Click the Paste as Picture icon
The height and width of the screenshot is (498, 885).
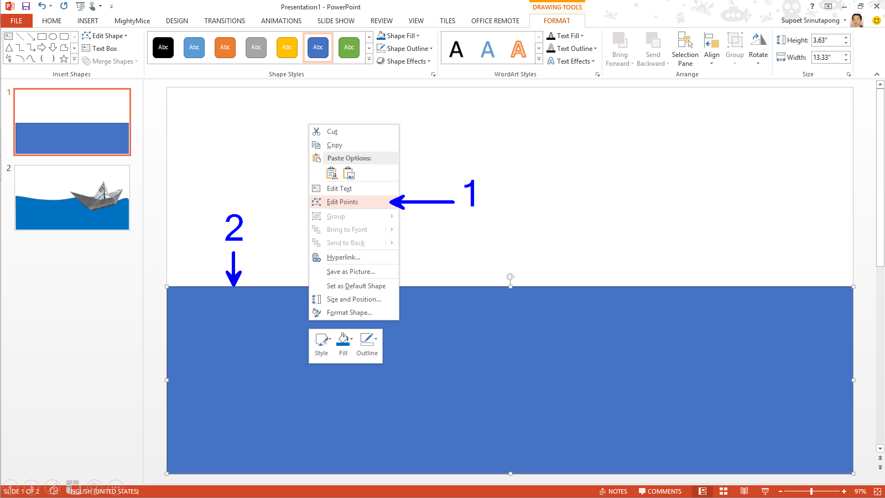348,173
